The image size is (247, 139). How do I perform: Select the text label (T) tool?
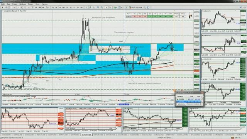click(32, 7)
